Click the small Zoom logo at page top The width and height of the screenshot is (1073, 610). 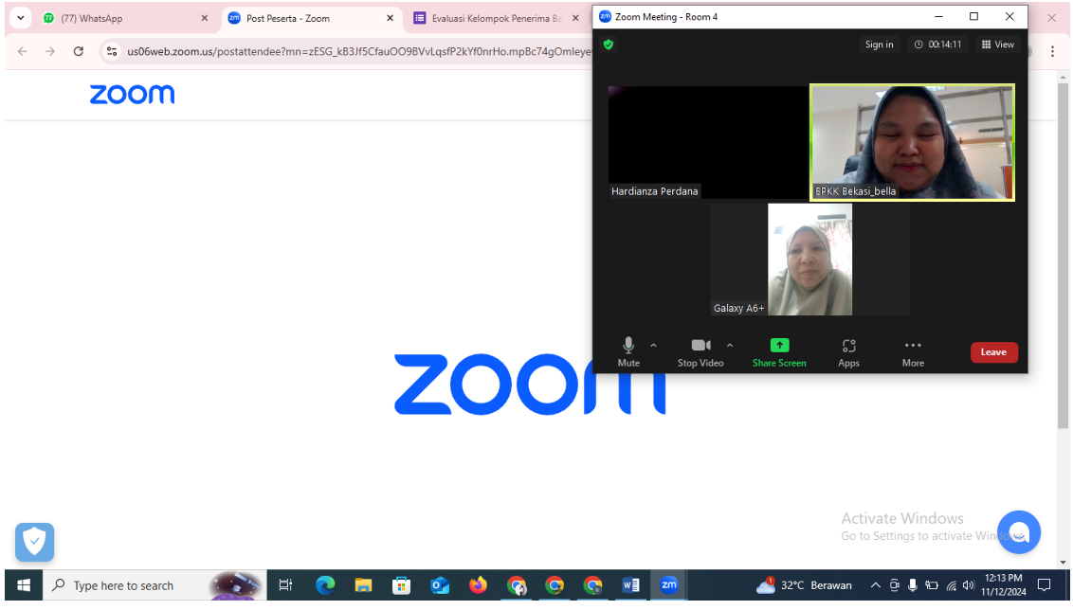click(x=132, y=95)
